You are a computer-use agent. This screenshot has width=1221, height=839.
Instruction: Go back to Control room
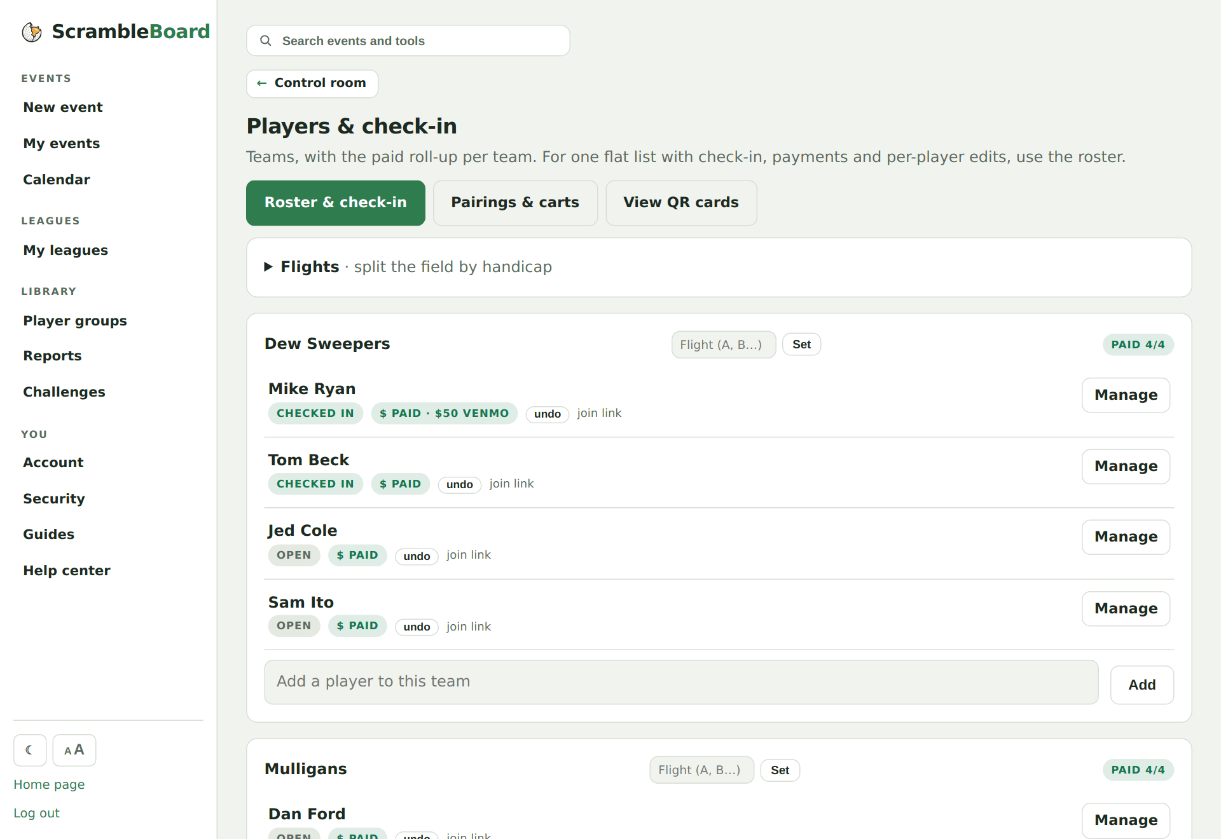[312, 83]
